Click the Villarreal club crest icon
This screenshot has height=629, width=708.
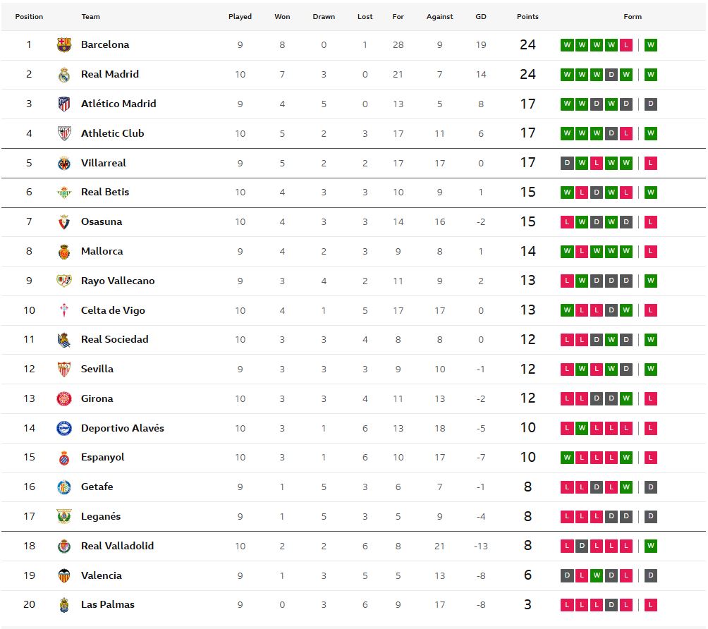(64, 164)
